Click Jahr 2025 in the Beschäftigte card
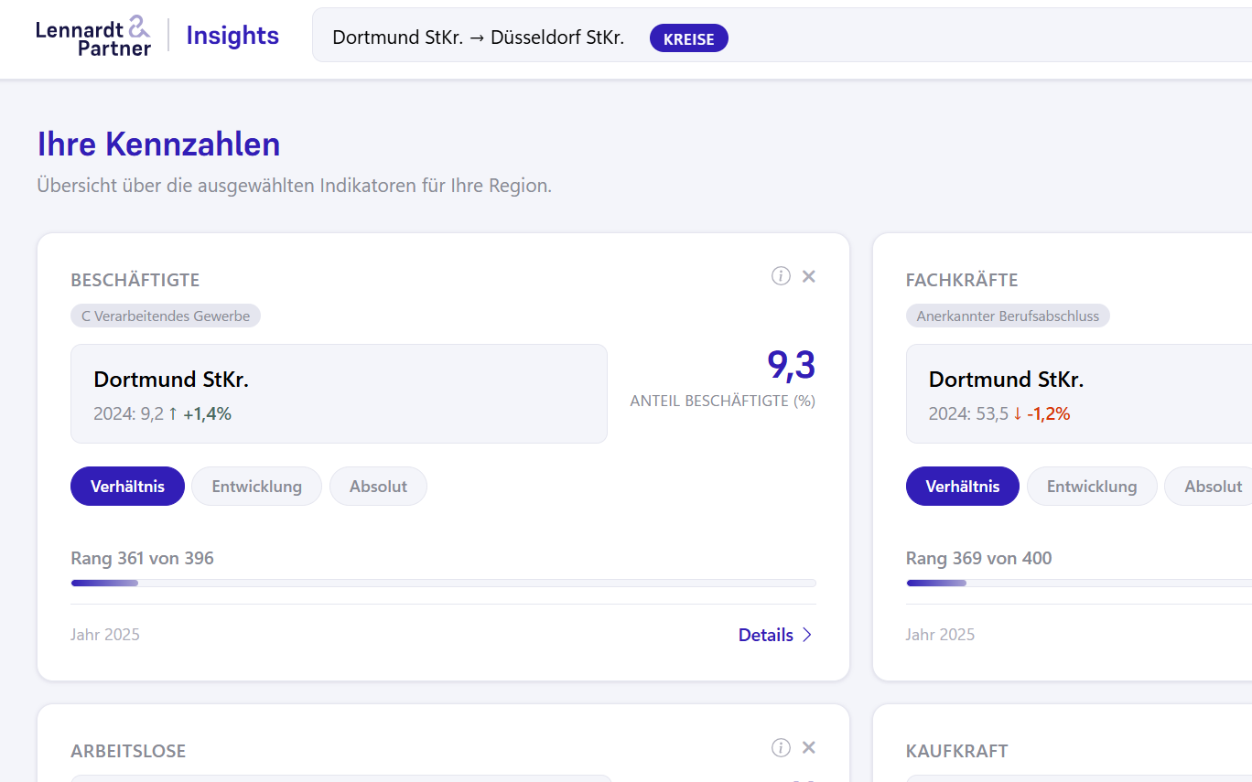Image resolution: width=1252 pixels, height=782 pixels. coord(105,635)
